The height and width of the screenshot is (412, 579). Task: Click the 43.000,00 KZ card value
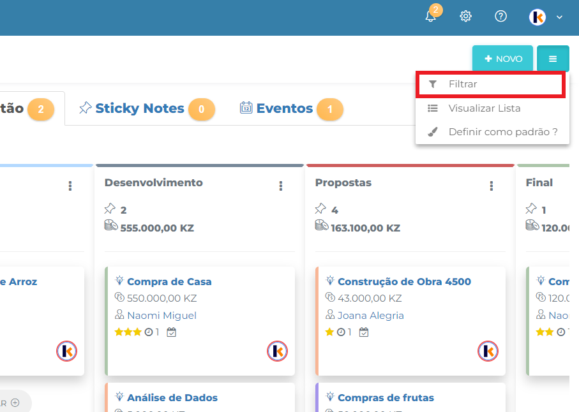tap(370, 298)
